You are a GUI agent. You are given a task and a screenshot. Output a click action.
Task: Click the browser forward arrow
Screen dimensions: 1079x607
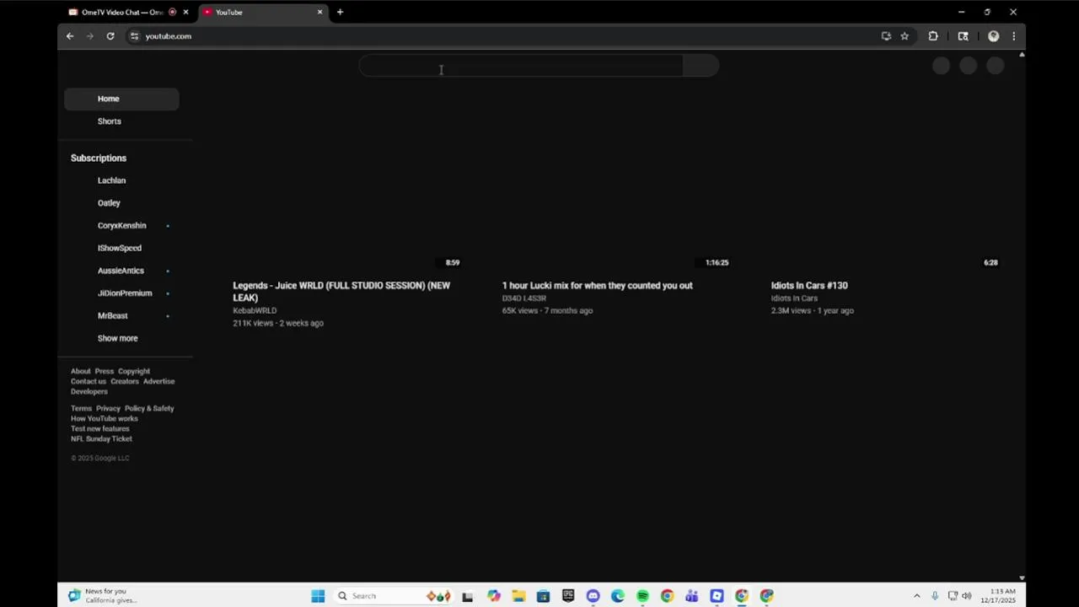(x=89, y=36)
